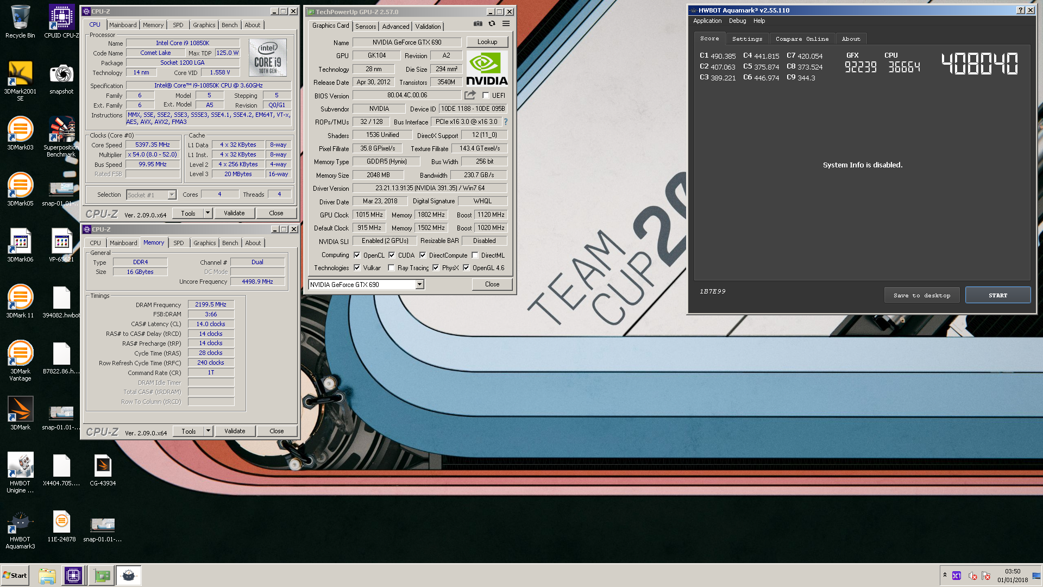This screenshot has width=1043, height=587.
Task: Switch to the Mainboard tab in upper CPU-Z
Action: [x=123, y=25]
